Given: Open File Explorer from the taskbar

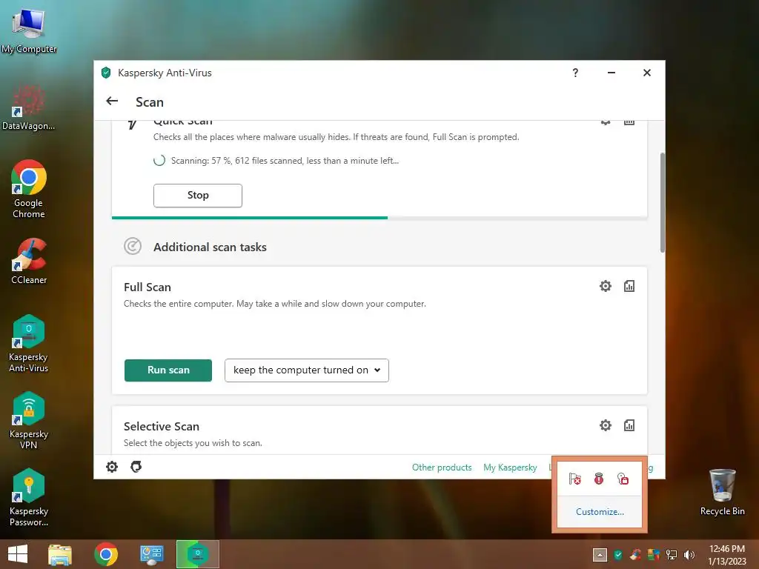Looking at the screenshot, I should click(60, 554).
